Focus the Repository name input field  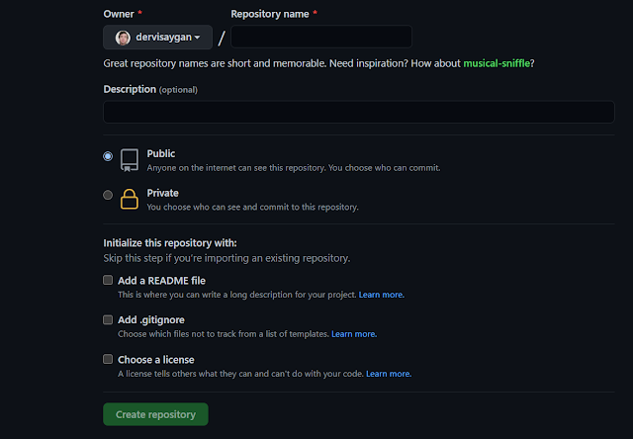point(321,37)
